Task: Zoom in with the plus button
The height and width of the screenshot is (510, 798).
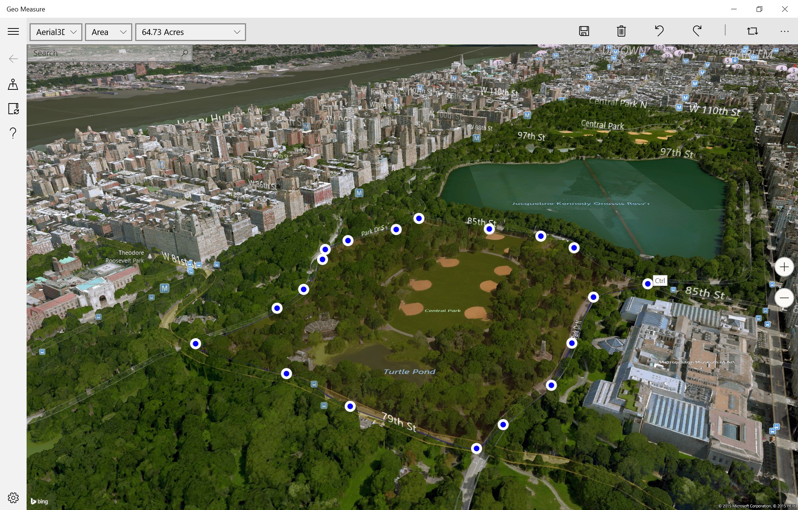Action: [x=784, y=267]
